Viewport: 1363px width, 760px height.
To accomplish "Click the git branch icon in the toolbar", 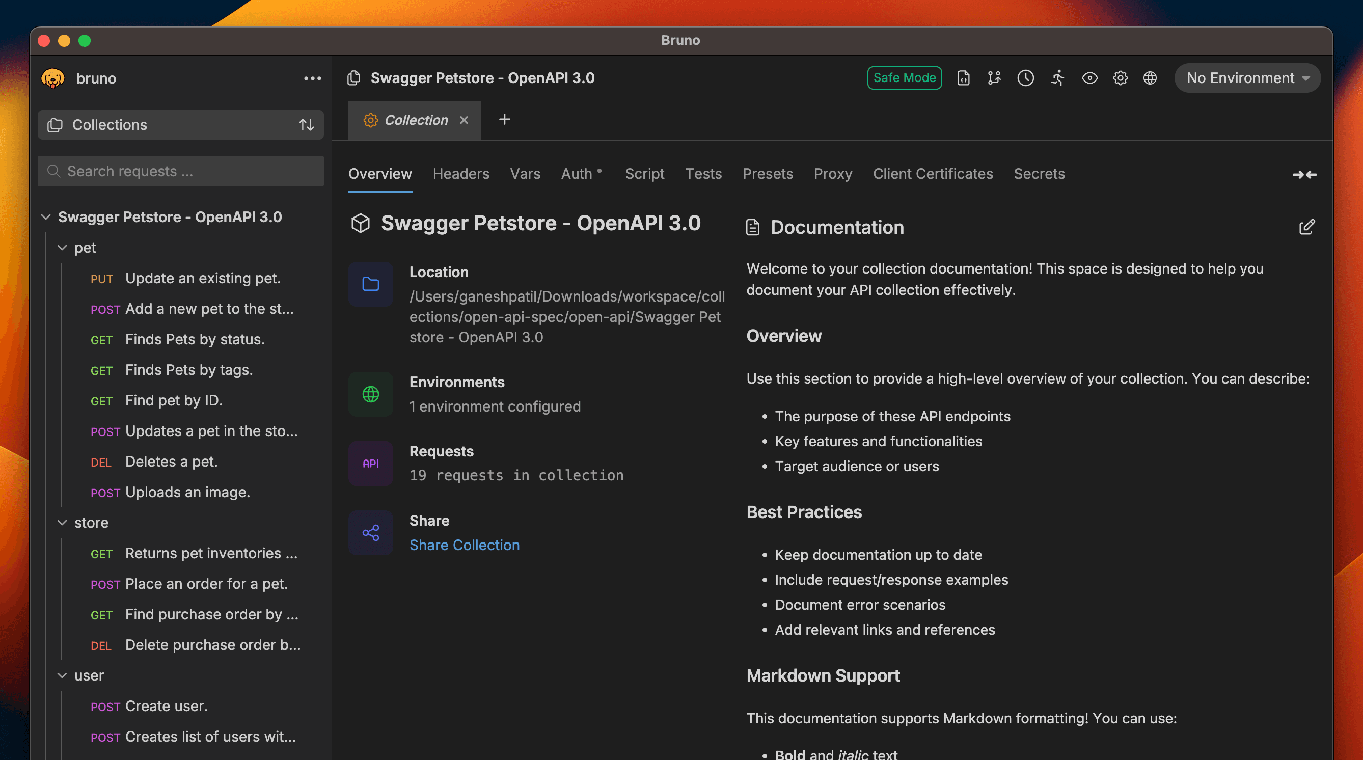I will pyautogui.click(x=994, y=78).
